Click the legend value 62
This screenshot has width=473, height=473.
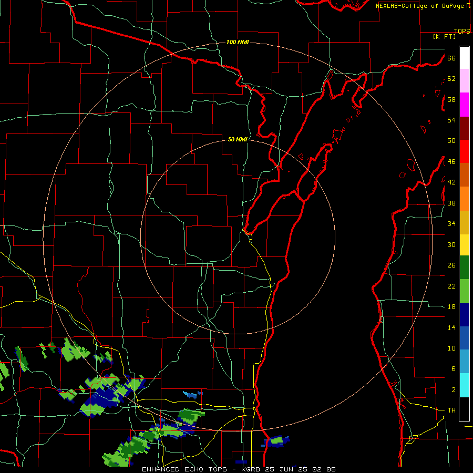[x=451, y=79]
